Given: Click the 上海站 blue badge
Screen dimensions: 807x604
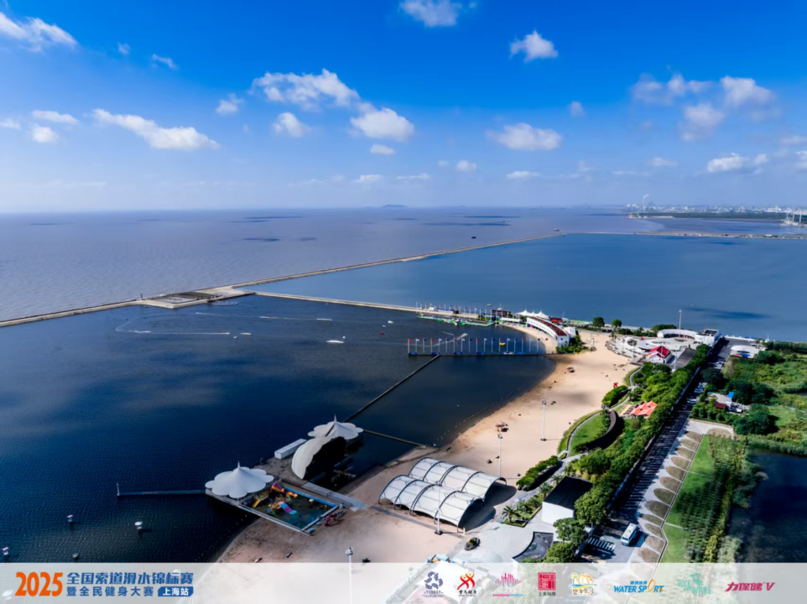Looking at the screenshot, I should click(175, 591).
